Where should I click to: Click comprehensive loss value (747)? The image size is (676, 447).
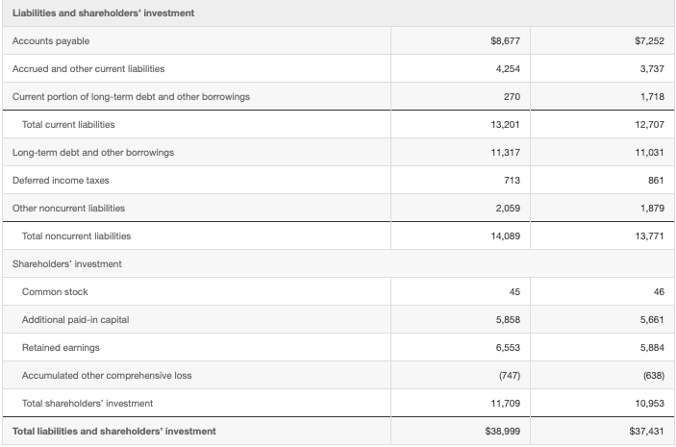point(510,376)
